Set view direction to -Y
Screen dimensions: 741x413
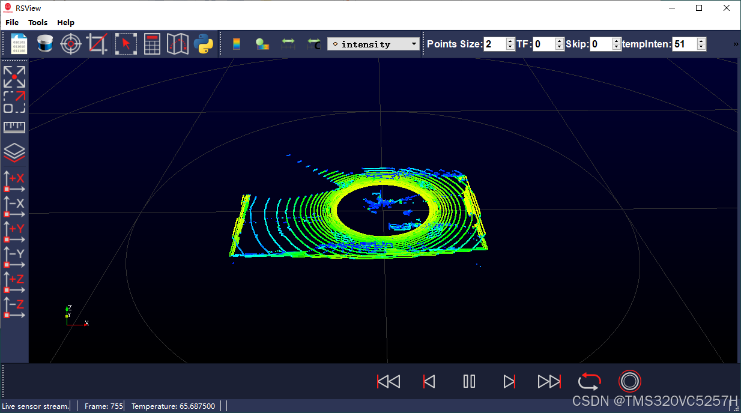pos(14,257)
